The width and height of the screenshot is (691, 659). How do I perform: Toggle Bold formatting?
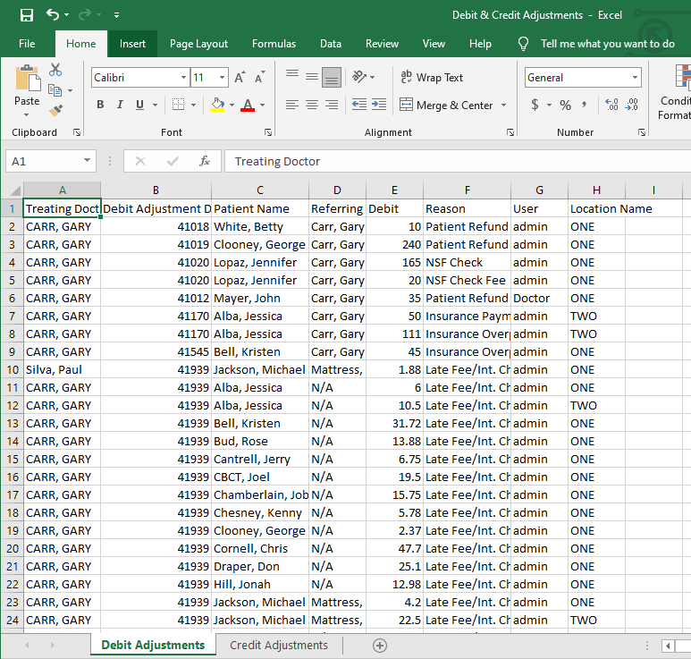point(100,105)
